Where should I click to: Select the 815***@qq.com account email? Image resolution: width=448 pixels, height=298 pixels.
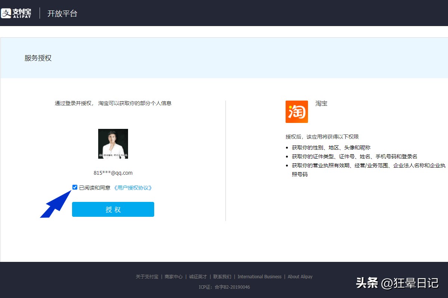[x=113, y=173]
